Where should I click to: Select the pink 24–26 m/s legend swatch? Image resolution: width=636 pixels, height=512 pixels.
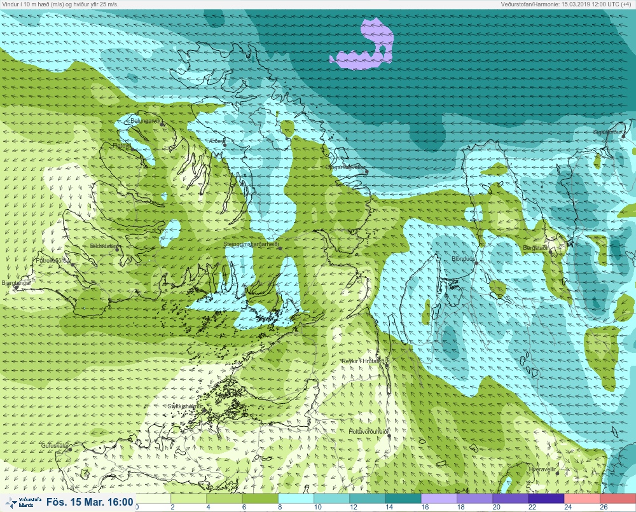click(x=582, y=498)
